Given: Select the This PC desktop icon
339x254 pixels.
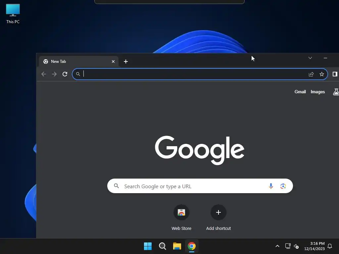Looking at the screenshot, I should point(13,14).
